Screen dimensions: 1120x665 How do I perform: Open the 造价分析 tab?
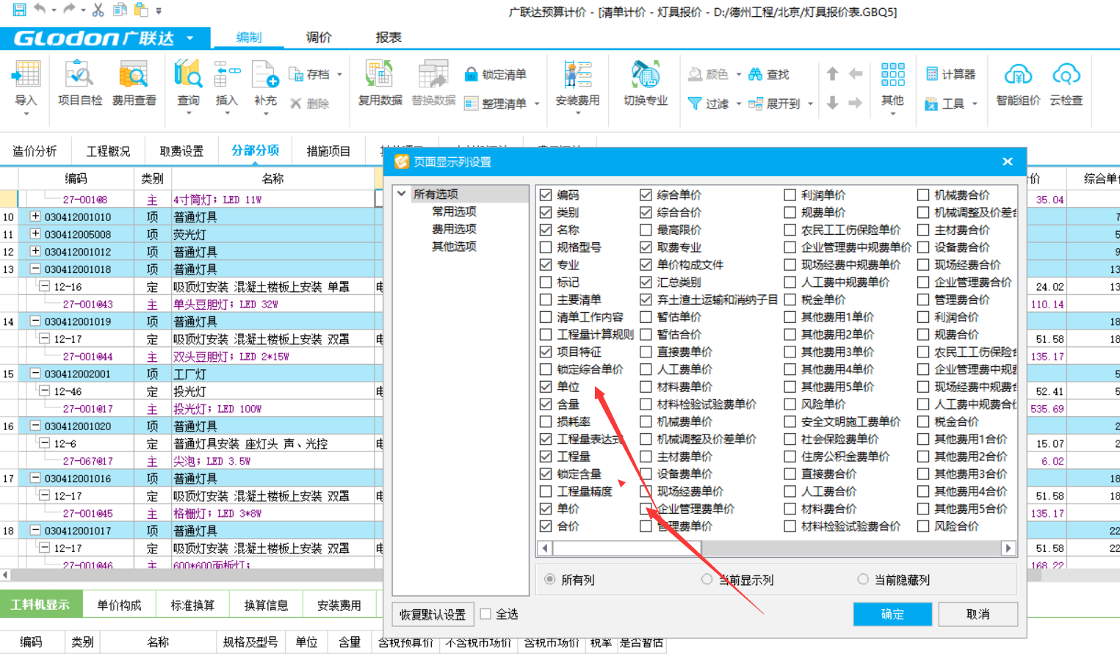35,151
